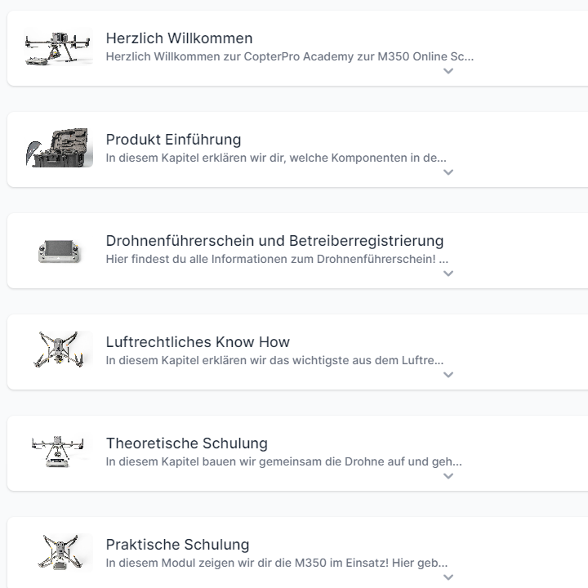Select the Praktische Schulung title
Image resolution: width=588 pixels, height=588 pixels.
(177, 545)
